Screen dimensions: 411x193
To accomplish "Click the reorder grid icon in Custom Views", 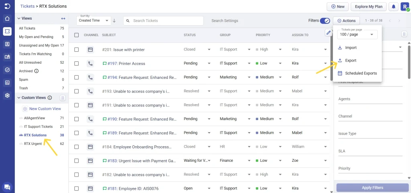I will [62, 98].
